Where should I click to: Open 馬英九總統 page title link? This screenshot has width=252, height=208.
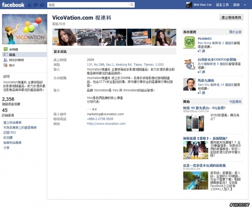[206, 80]
